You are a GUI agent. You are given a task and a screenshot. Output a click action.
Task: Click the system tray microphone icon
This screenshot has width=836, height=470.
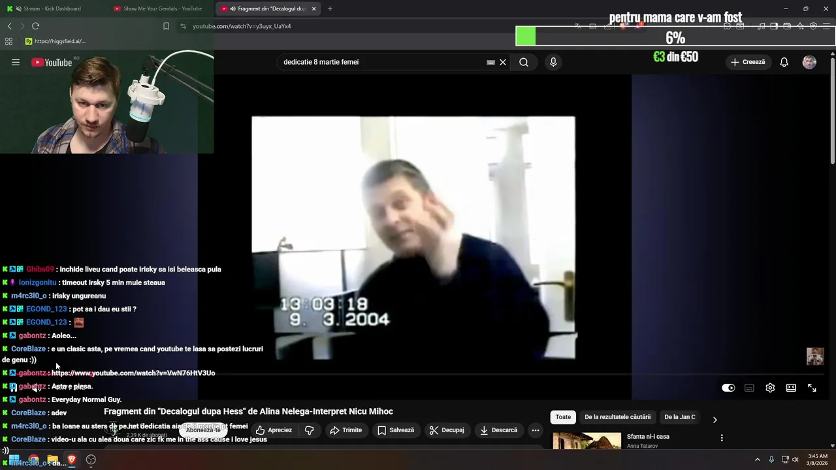coord(771,460)
